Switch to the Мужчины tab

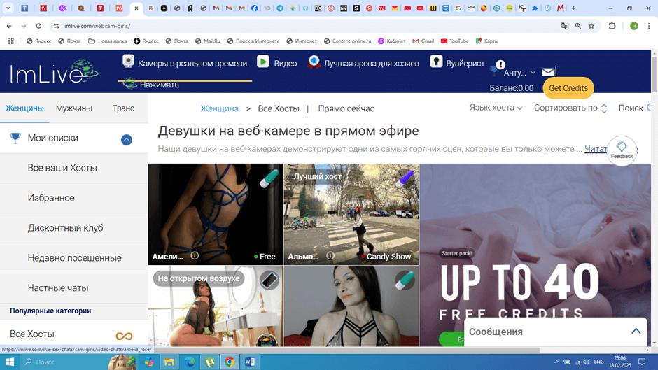(x=74, y=108)
